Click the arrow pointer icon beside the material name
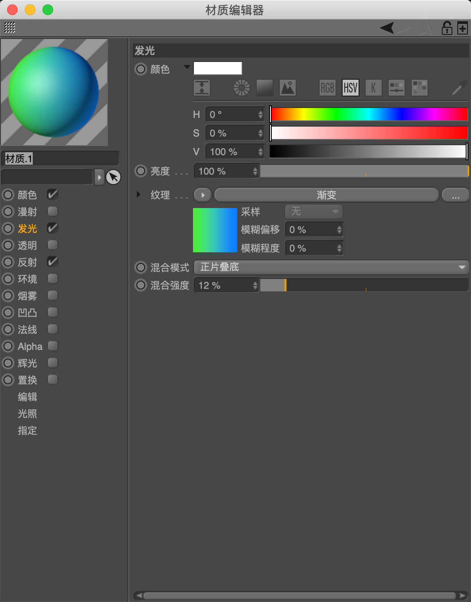This screenshot has height=602, width=471. tap(113, 177)
